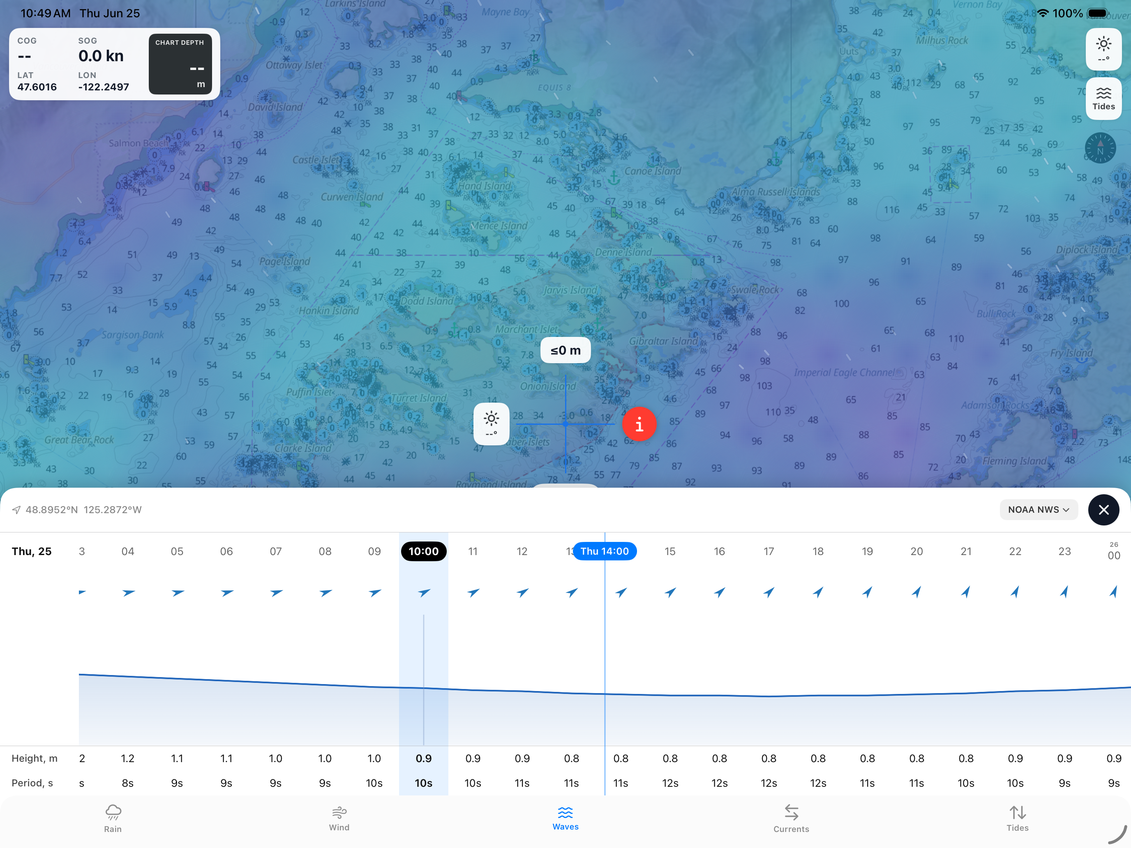The height and width of the screenshot is (848, 1131).
Task: Select the 26 00 midnight marker
Action: (x=1114, y=551)
